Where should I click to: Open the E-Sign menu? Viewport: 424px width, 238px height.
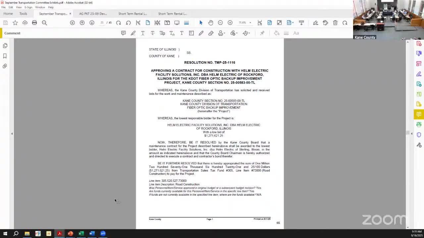tap(28, 7)
